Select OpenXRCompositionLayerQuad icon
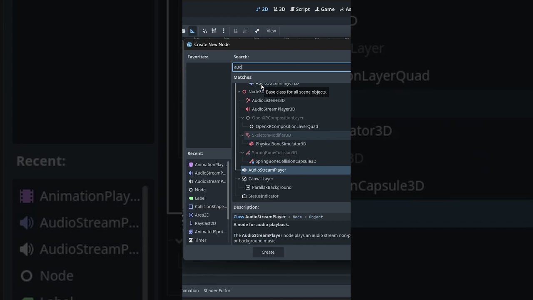533x300 pixels. [x=252, y=127]
